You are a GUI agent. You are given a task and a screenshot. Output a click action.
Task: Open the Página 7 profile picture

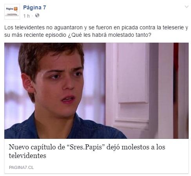tap(12, 12)
